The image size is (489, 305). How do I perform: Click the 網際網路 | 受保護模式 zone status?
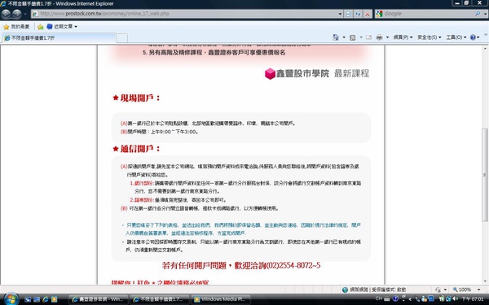click(377, 290)
